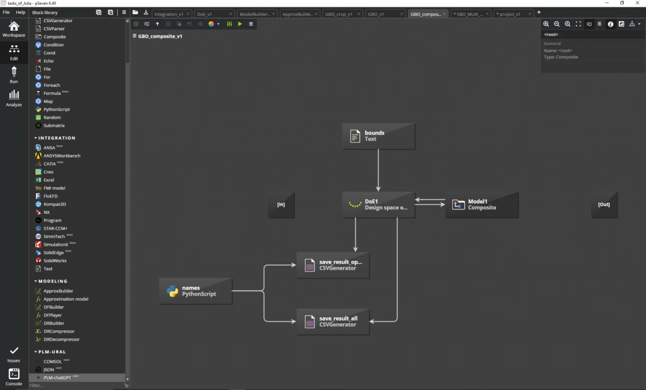Select the bounds Text block
646x390 pixels.
pyautogui.click(x=378, y=136)
